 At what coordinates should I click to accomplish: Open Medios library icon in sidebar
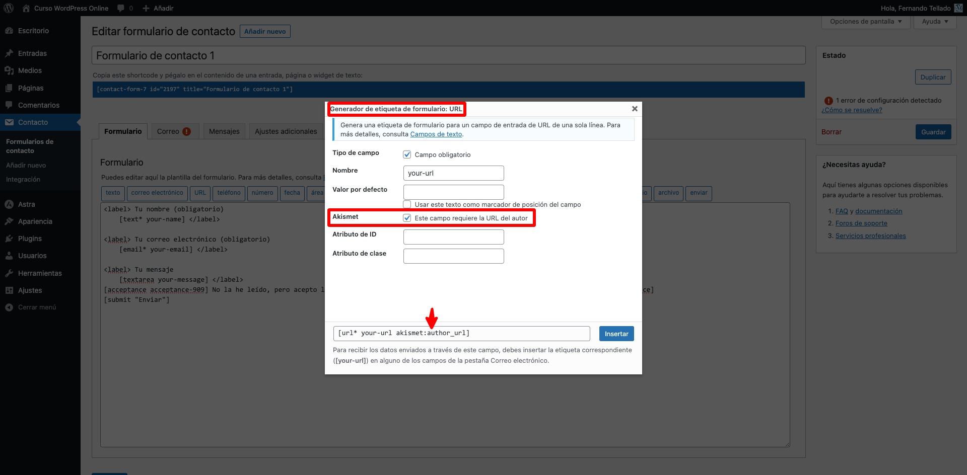[9, 70]
